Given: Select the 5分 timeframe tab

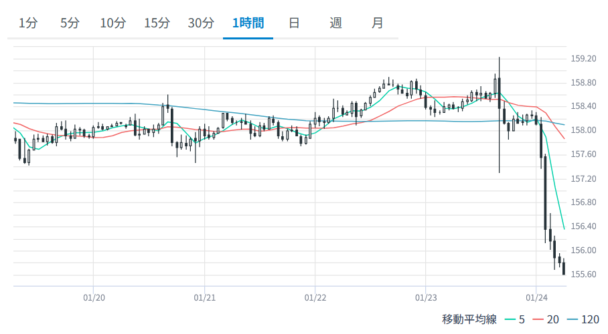Looking at the screenshot, I should point(70,23).
